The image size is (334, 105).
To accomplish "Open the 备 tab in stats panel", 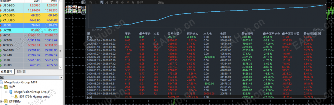I will click(x=133, y=2).
